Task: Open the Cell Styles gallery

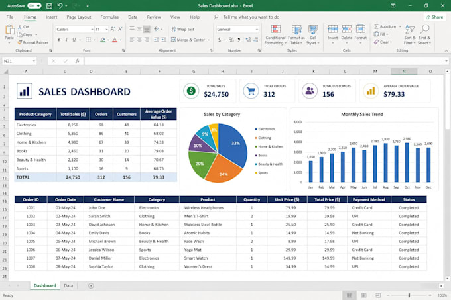Action: pyautogui.click(x=313, y=35)
